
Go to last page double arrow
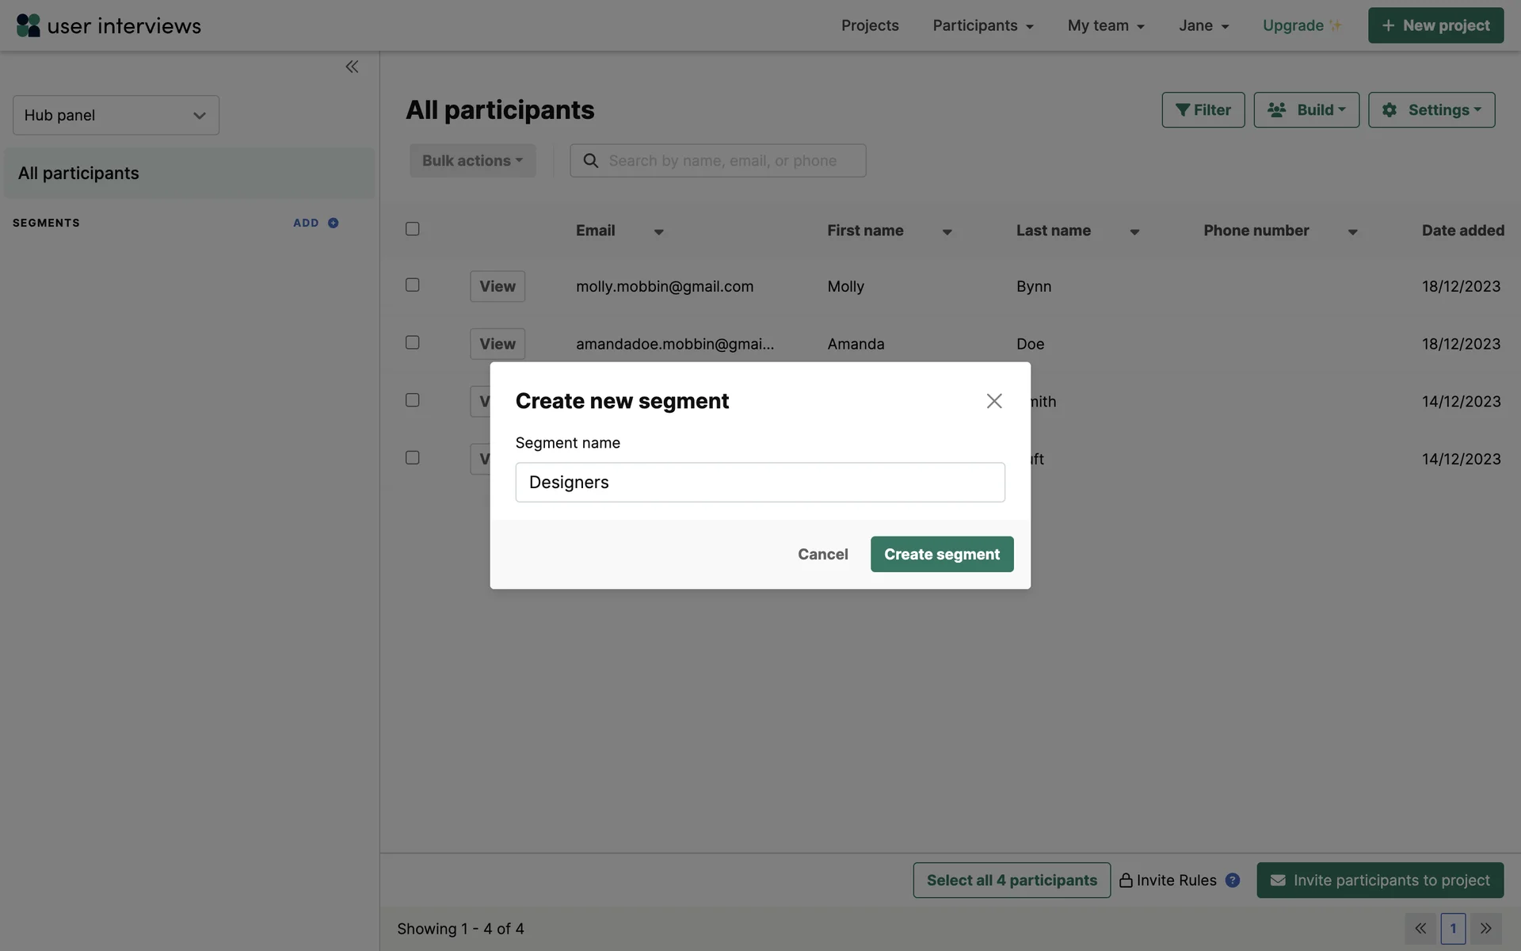pyautogui.click(x=1486, y=928)
